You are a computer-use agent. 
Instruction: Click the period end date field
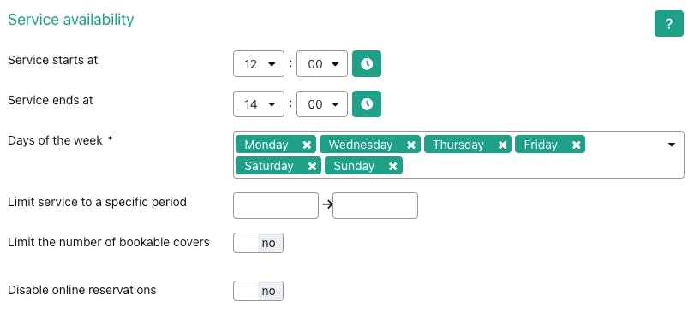[x=375, y=206]
